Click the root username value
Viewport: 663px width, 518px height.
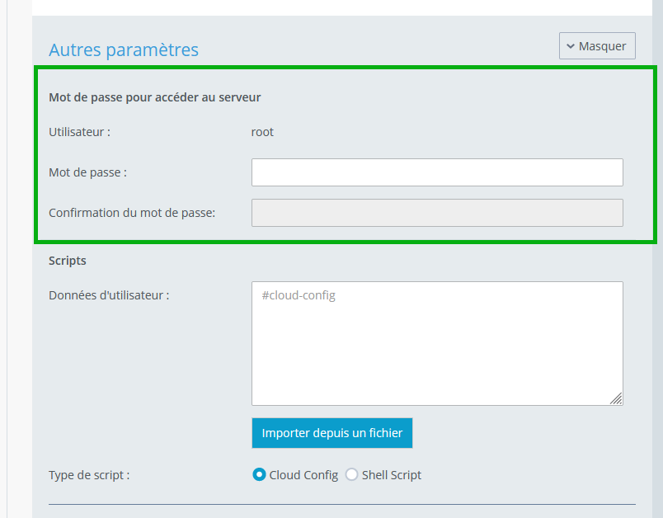click(x=262, y=132)
